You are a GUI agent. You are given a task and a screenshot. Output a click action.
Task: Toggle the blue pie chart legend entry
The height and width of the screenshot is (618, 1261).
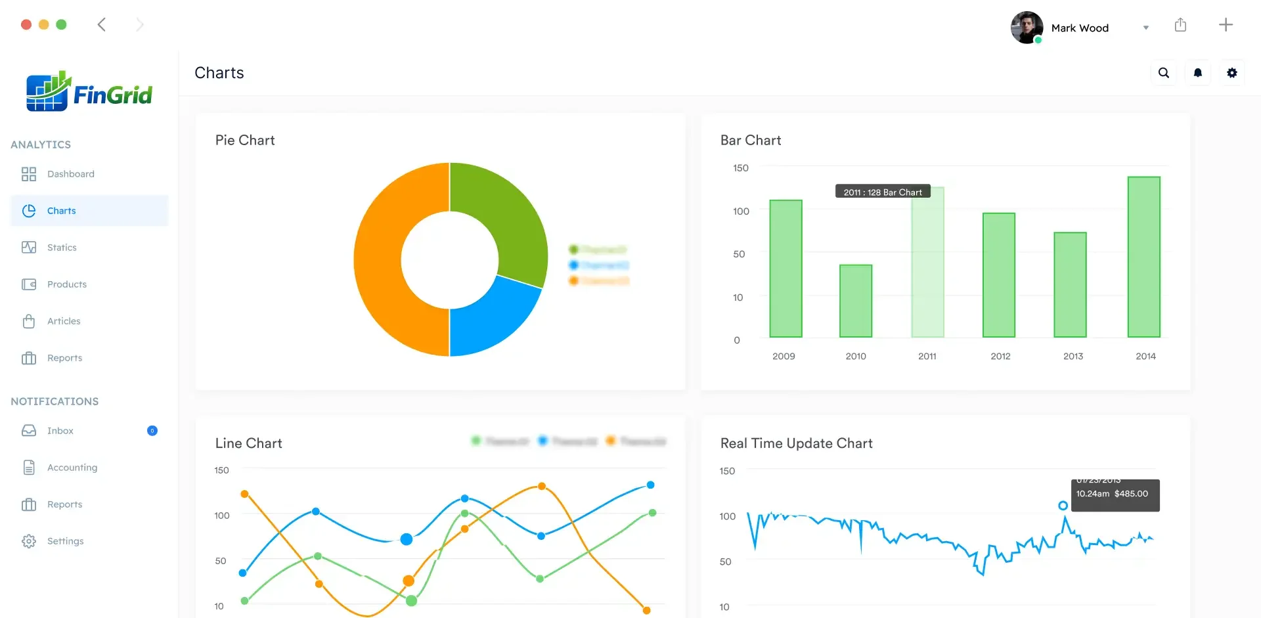(599, 265)
